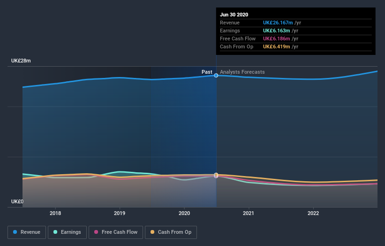Toggle the Free Cash Flow legend button

pyautogui.click(x=116, y=232)
